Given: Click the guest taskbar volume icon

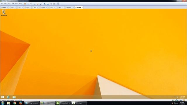Looking at the screenshot, I should (x=177, y=97).
